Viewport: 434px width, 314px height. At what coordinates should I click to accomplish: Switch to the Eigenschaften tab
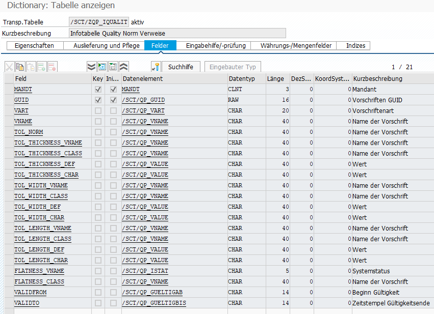click(x=35, y=46)
